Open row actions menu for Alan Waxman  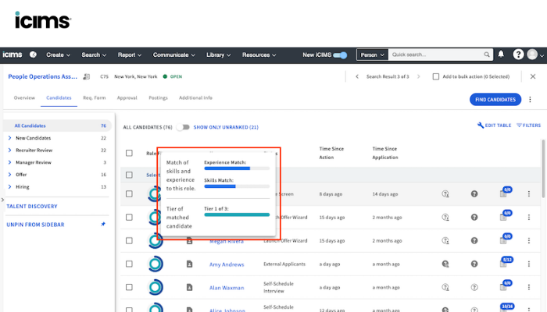(529, 287)
